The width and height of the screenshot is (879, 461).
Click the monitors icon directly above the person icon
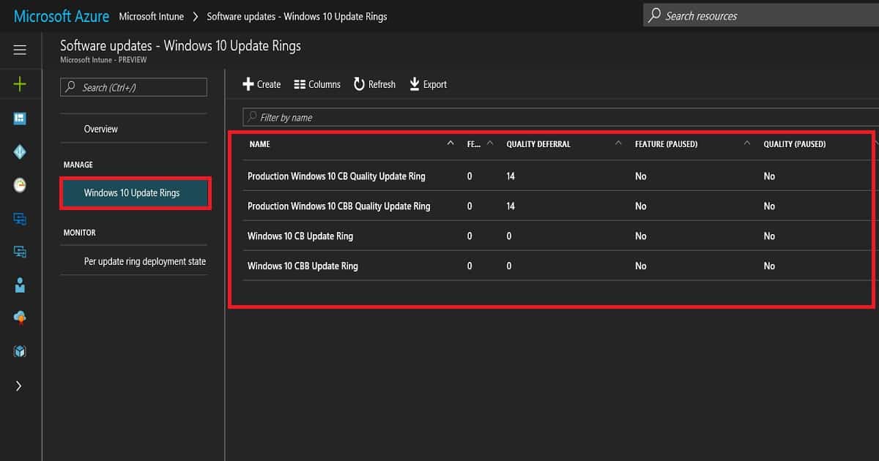[x=20, y=252]
